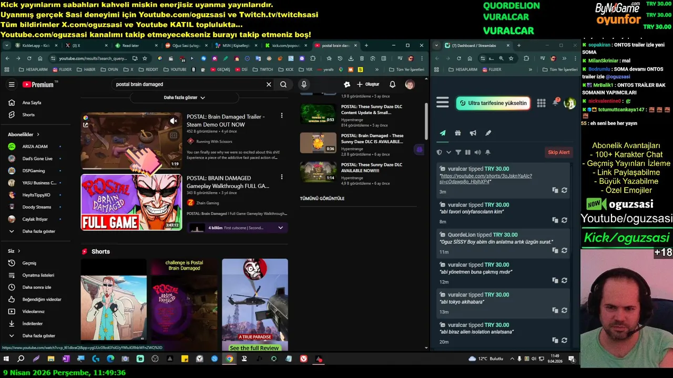Click the Oluştur create button
Image resolution: width=673 pixels, height=378 pixels.
(x=368, y=84)
